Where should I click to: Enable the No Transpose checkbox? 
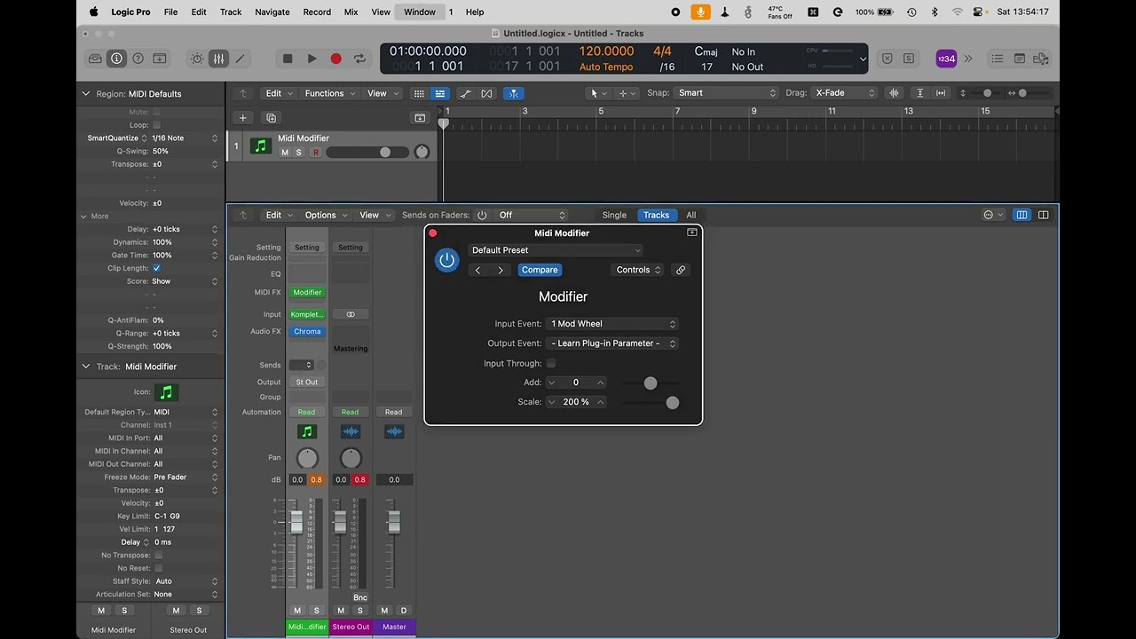click(158, 556)
